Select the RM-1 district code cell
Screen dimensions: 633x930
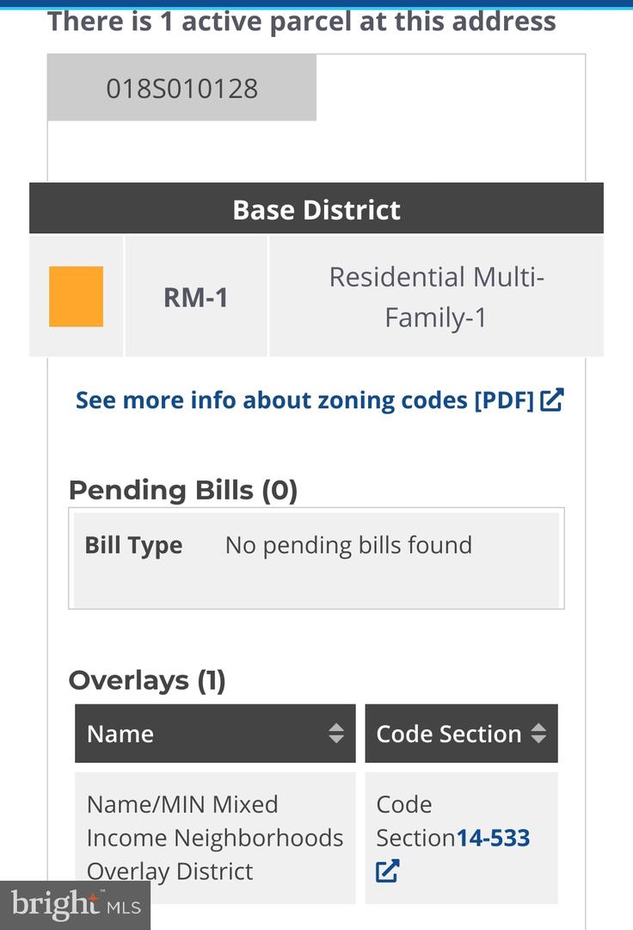pos(196,297)
